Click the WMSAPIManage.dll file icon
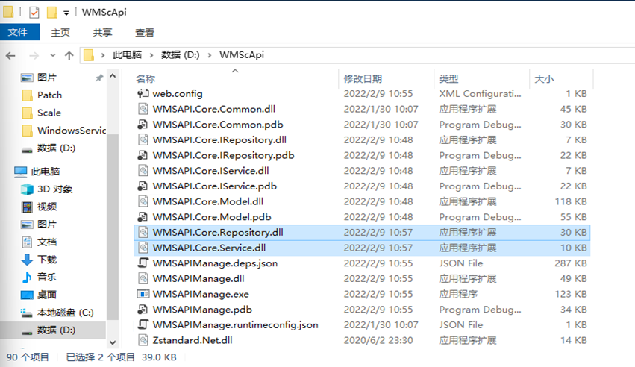The image size is (635, 367). pos(143,278)
